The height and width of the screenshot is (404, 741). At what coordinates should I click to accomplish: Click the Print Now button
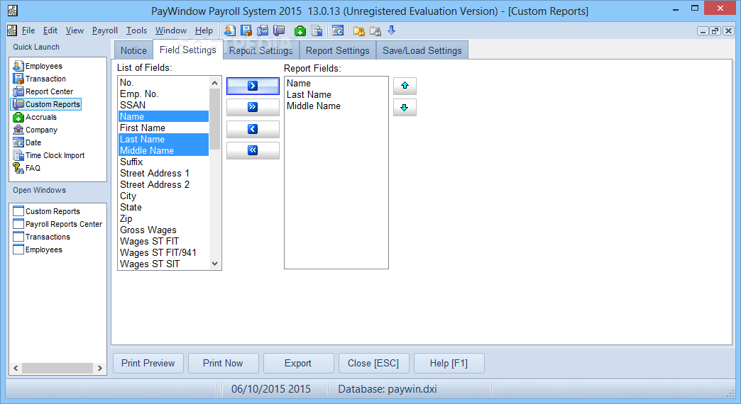click(x=223, y=364)
